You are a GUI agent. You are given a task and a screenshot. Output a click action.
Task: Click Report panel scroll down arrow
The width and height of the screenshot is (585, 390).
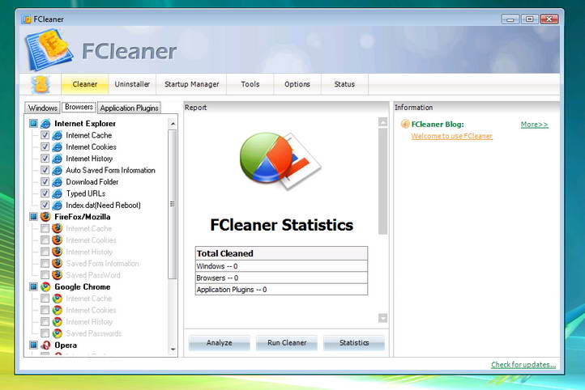(x=382, y=318)
